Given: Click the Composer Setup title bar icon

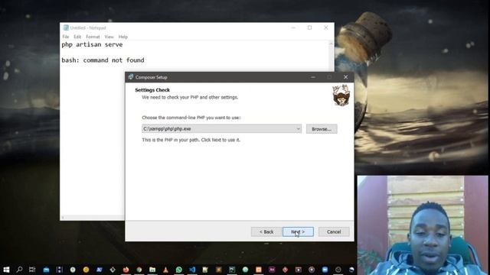Looking at the screenshot, I should click(x=131, y=77).
